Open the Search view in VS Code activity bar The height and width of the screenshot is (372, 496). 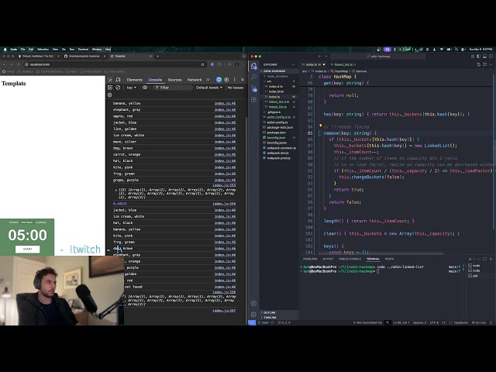253,77
